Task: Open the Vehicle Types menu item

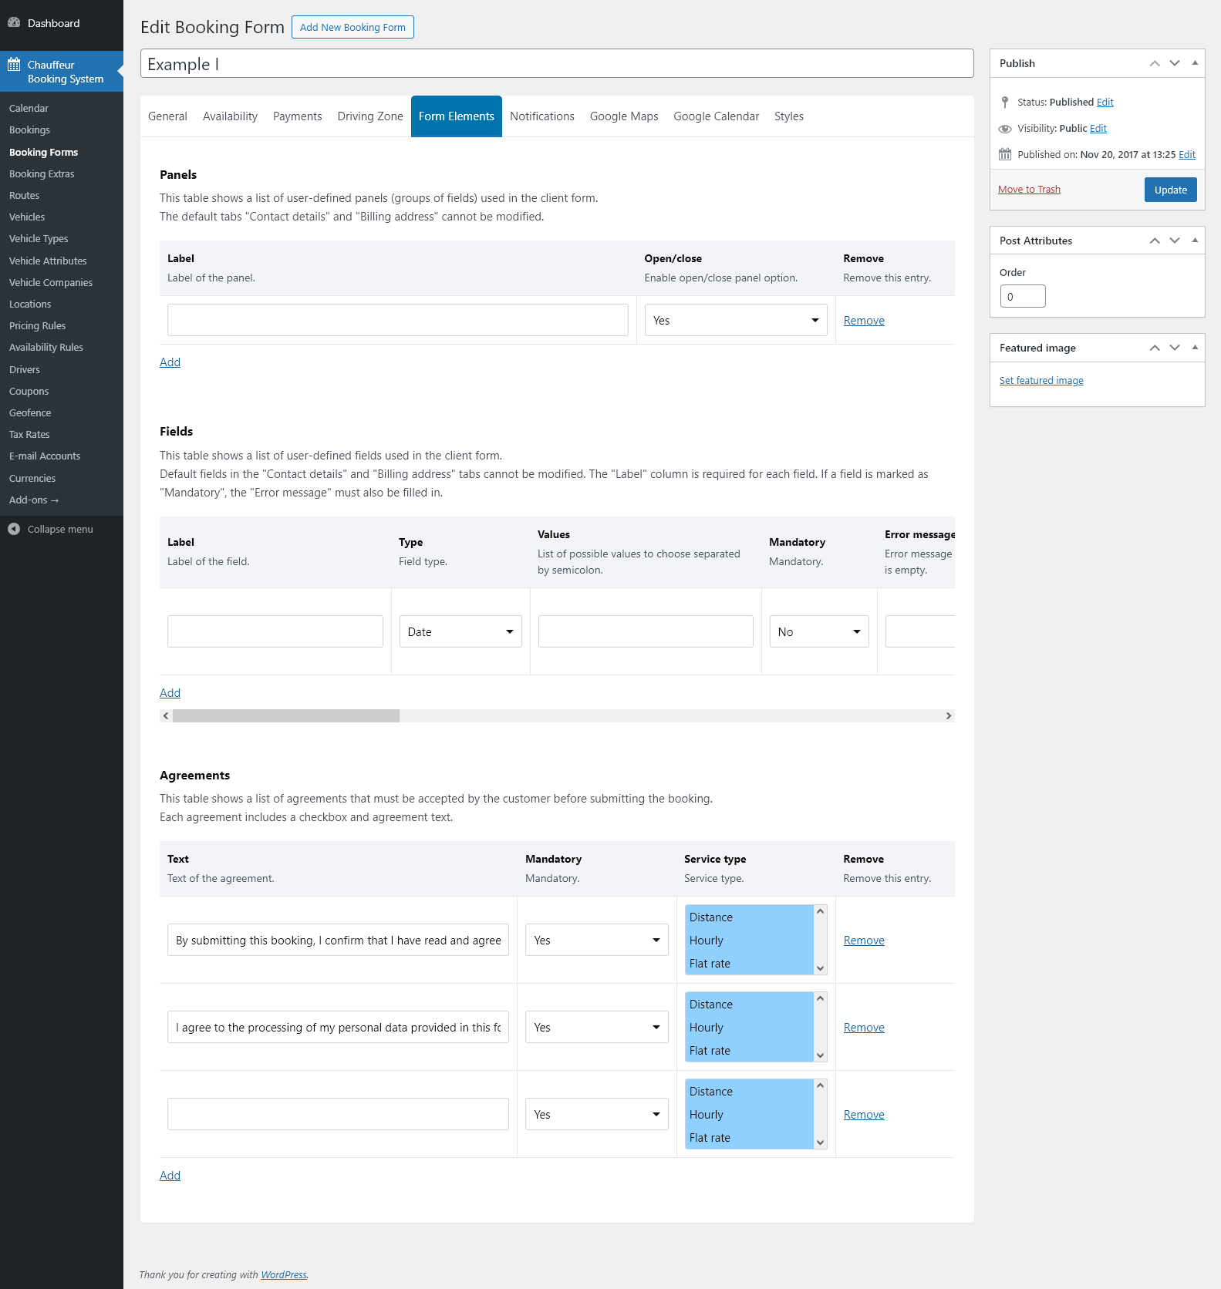Action: (39, 239)
